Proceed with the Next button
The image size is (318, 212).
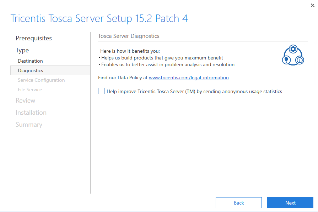(290, 203)
